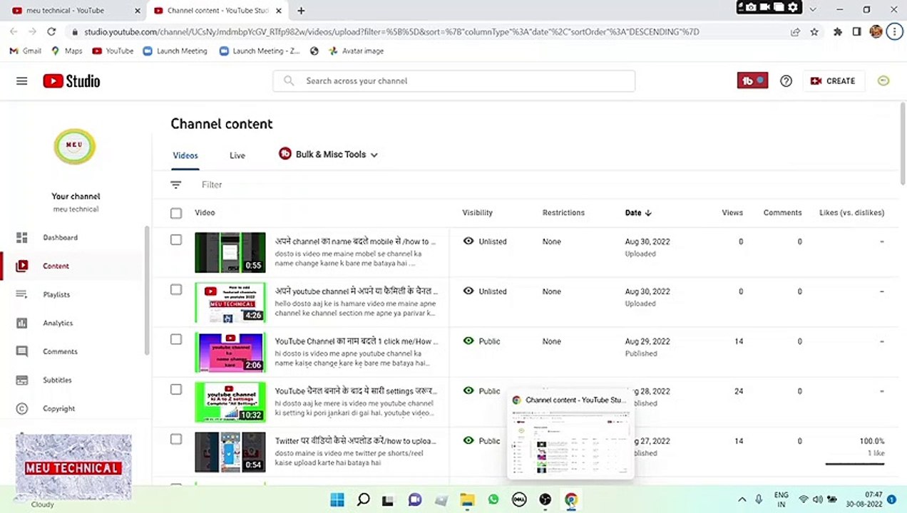This screenshot has width=907, height=513.
Task: Open the Maps bookmark
Action: pos(66,51)
